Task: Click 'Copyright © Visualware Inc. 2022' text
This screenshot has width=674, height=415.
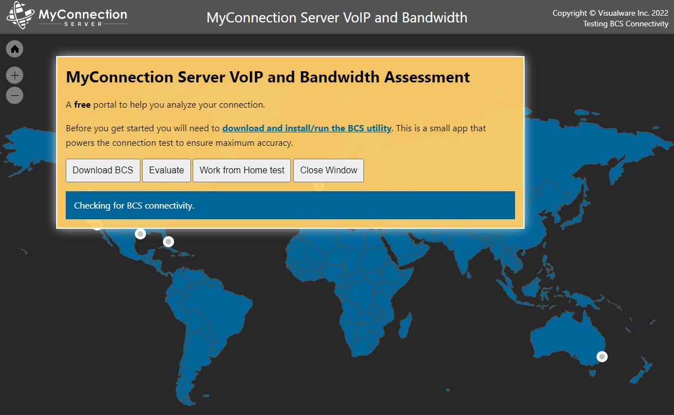Action: pos(611,13)
